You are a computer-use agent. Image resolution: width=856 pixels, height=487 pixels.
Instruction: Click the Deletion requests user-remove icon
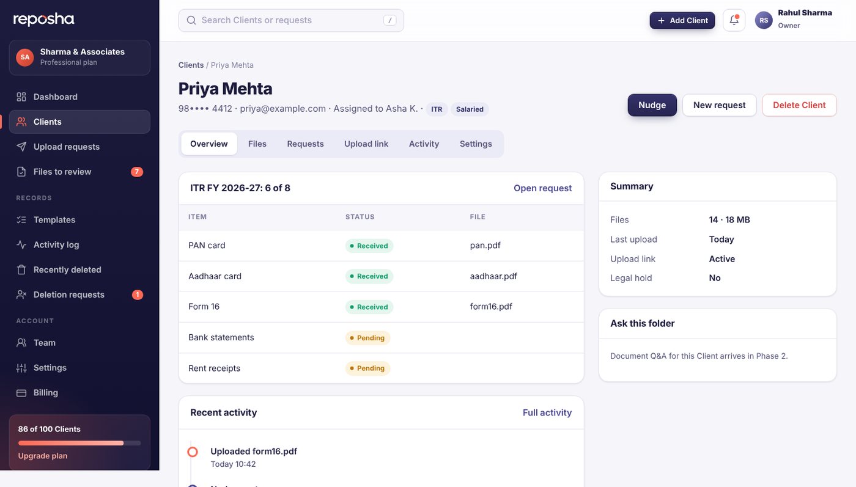coord(21,295)
